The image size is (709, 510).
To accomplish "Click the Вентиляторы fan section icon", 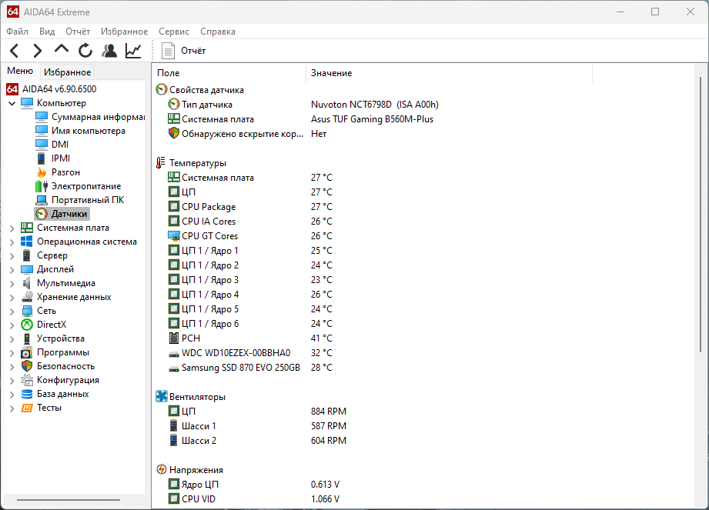I will click(162, 397).
